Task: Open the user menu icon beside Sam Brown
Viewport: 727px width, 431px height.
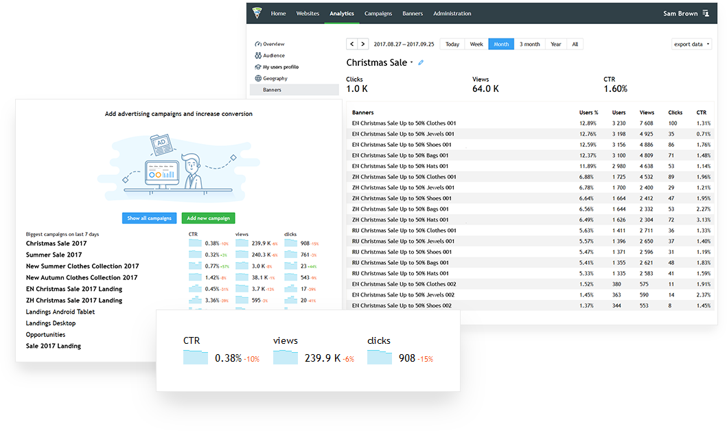Action: 705,14
